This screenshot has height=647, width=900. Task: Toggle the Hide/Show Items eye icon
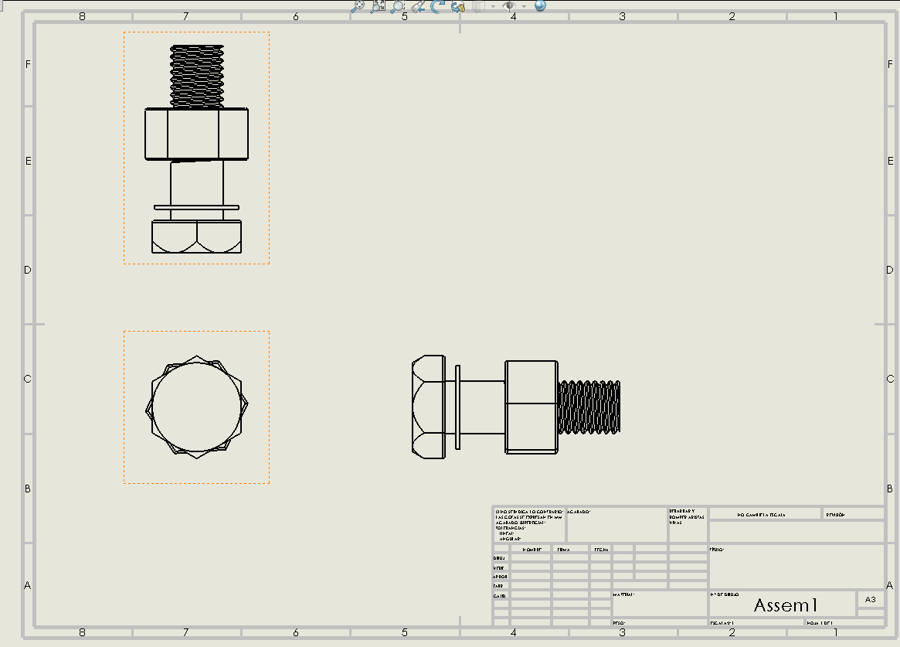click(508, 6)
